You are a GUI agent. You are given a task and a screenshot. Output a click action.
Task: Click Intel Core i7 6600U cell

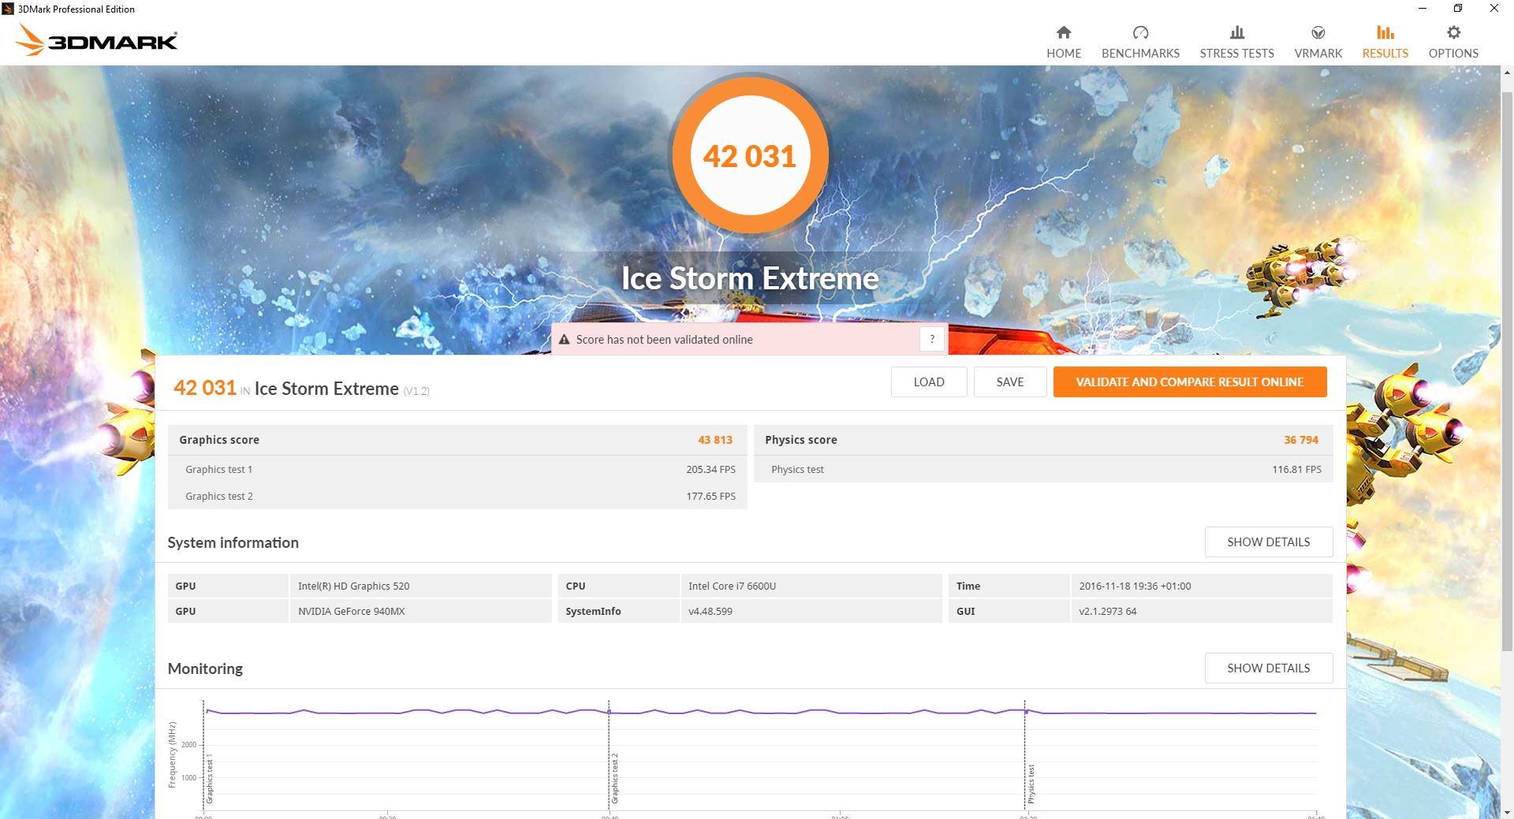pos(811,586)
